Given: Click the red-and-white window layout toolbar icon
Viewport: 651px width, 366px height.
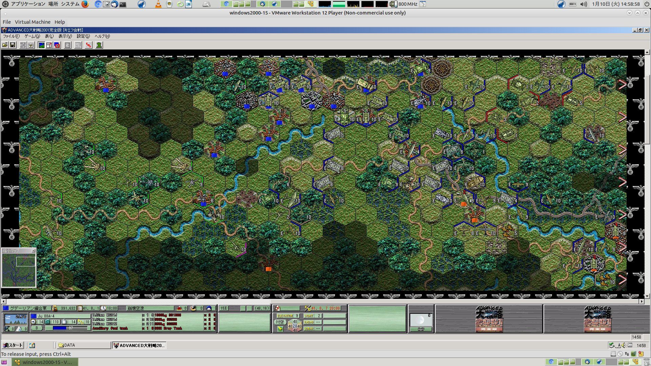Looking at the screenshot, I should (x=49, y=45).
